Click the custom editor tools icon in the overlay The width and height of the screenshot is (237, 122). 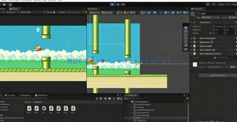186,49
